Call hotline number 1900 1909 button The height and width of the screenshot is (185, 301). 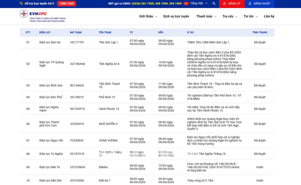(x=66, y=4)
